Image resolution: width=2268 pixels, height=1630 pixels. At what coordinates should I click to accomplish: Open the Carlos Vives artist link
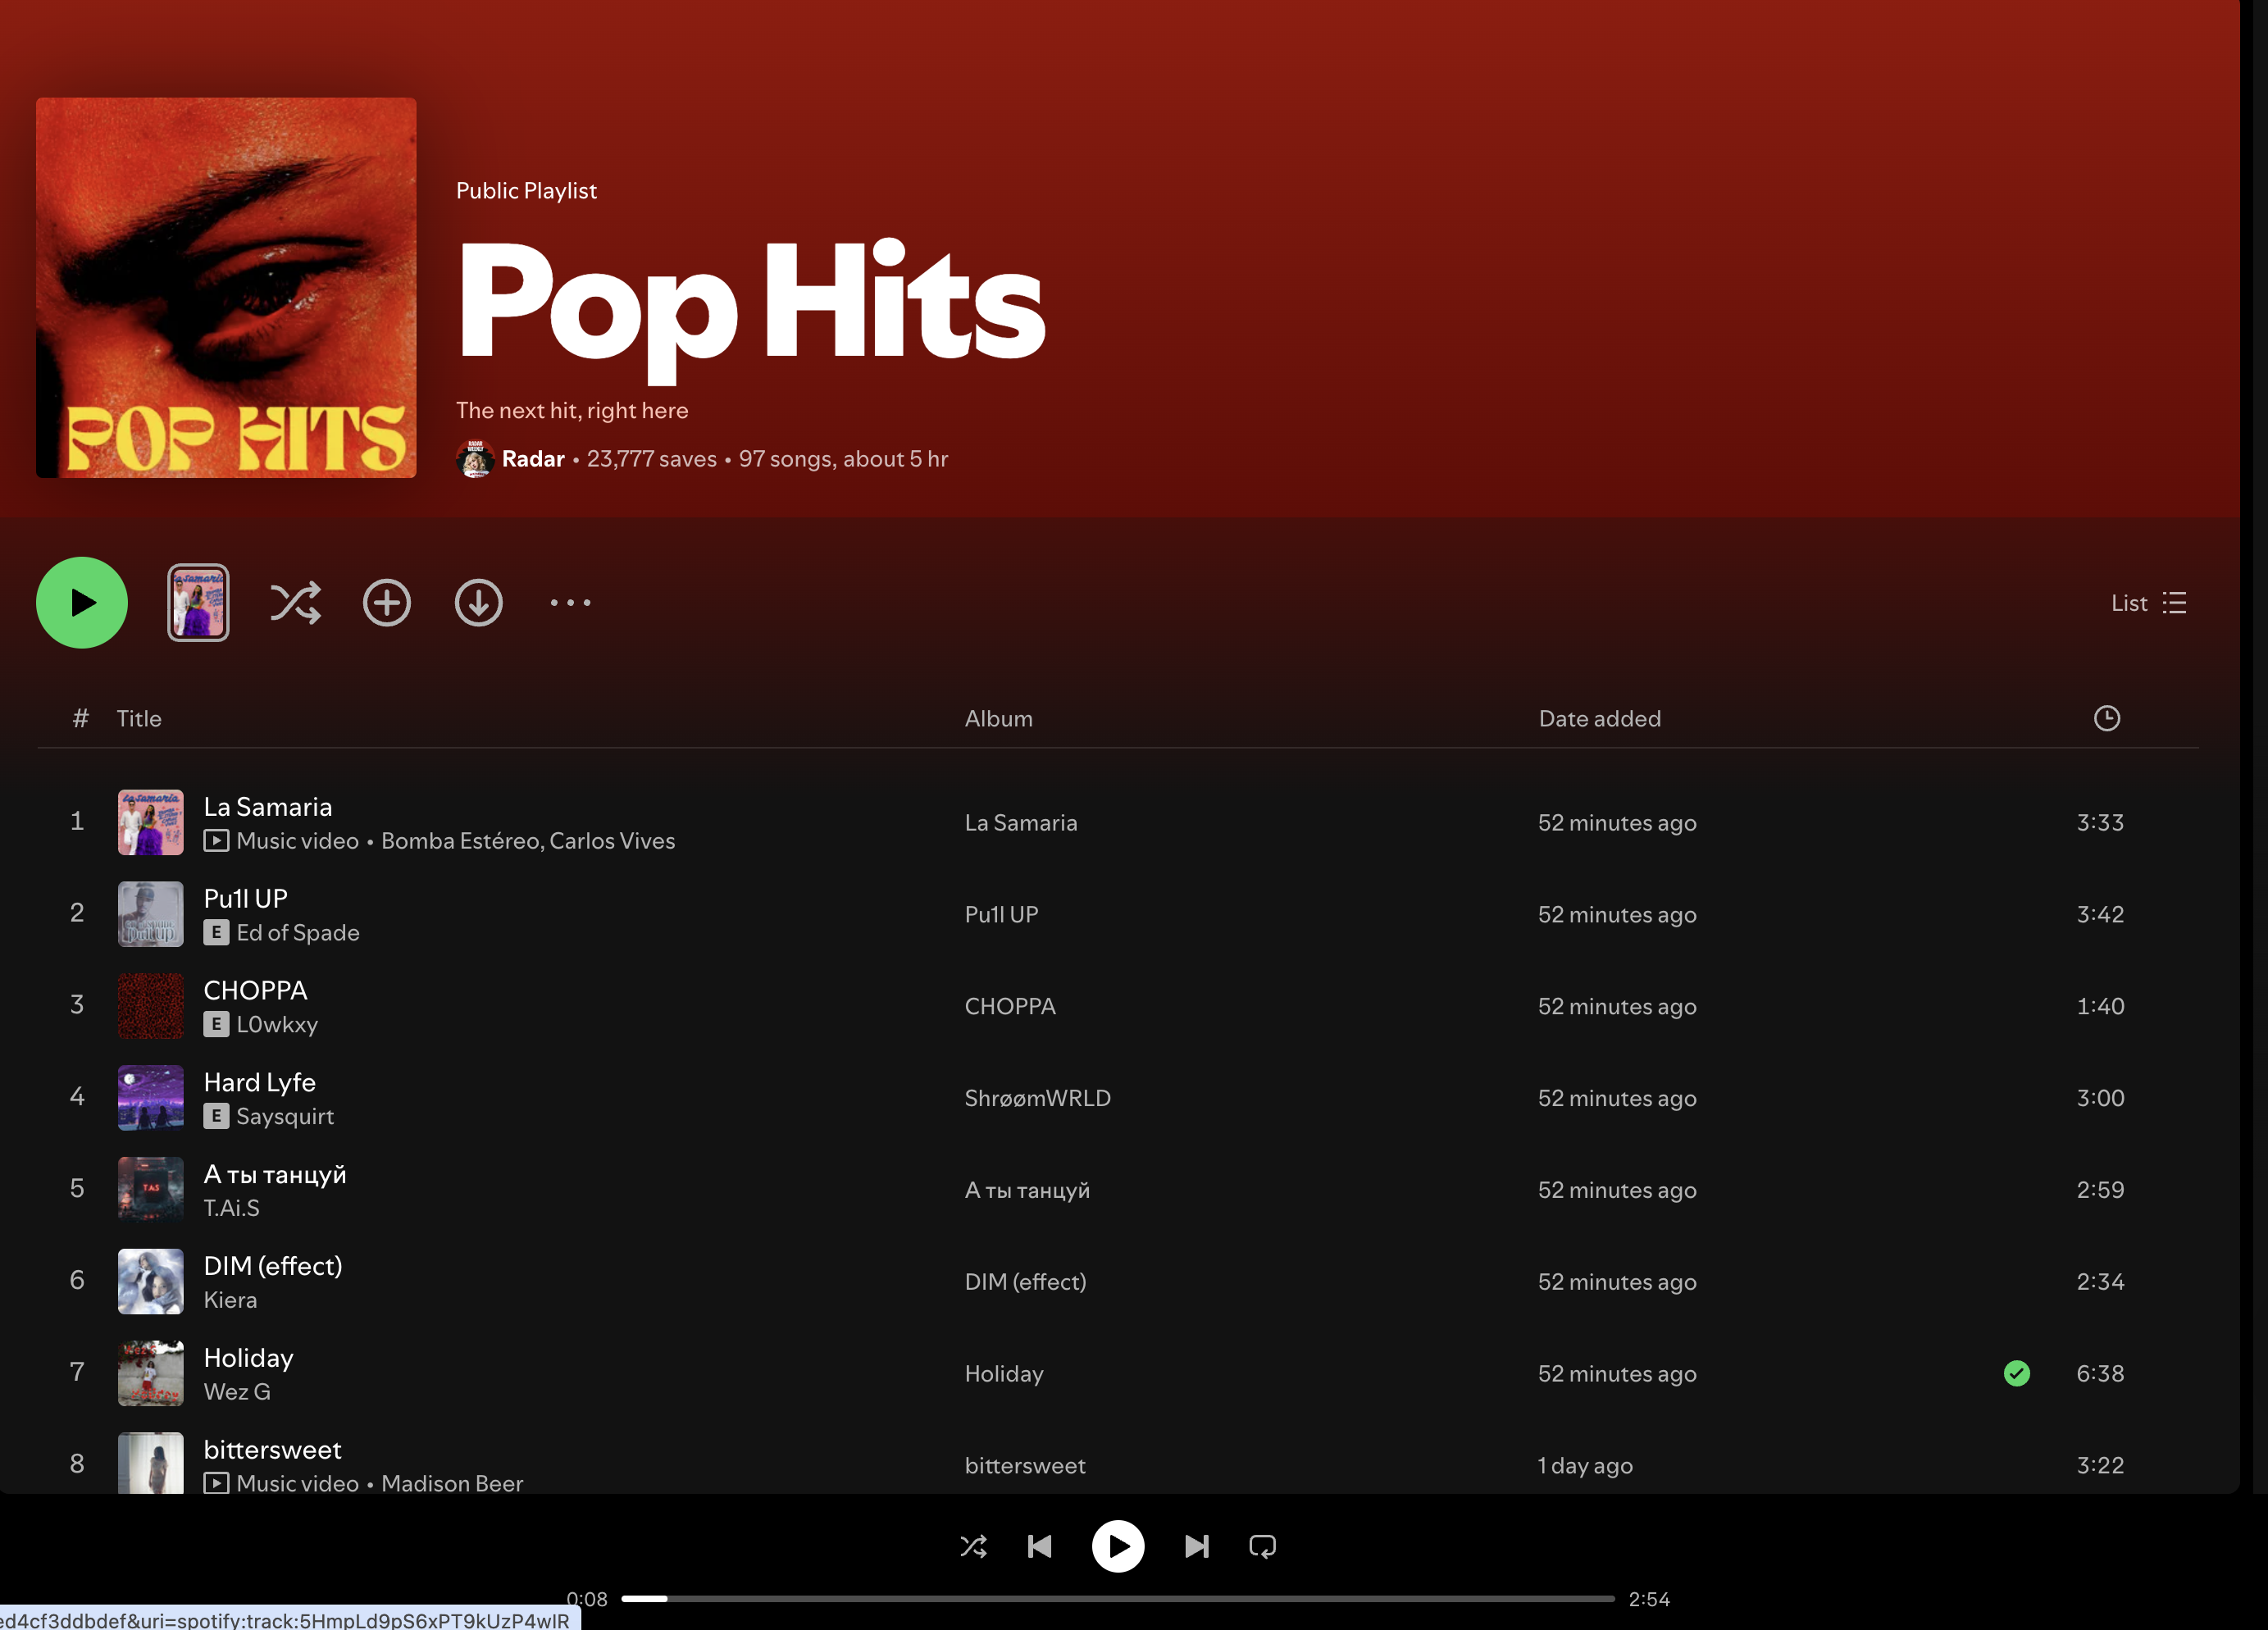(x=612, y=841)
